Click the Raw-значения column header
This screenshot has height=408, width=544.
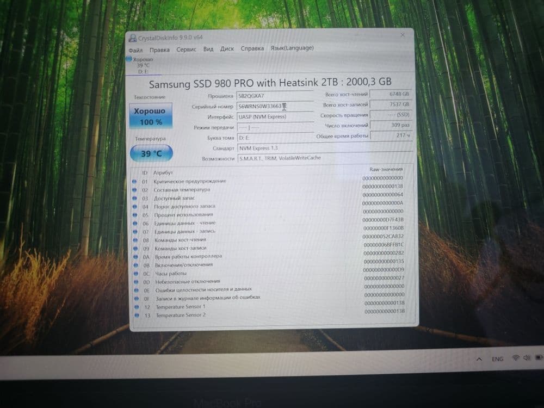tap(386, 169)
